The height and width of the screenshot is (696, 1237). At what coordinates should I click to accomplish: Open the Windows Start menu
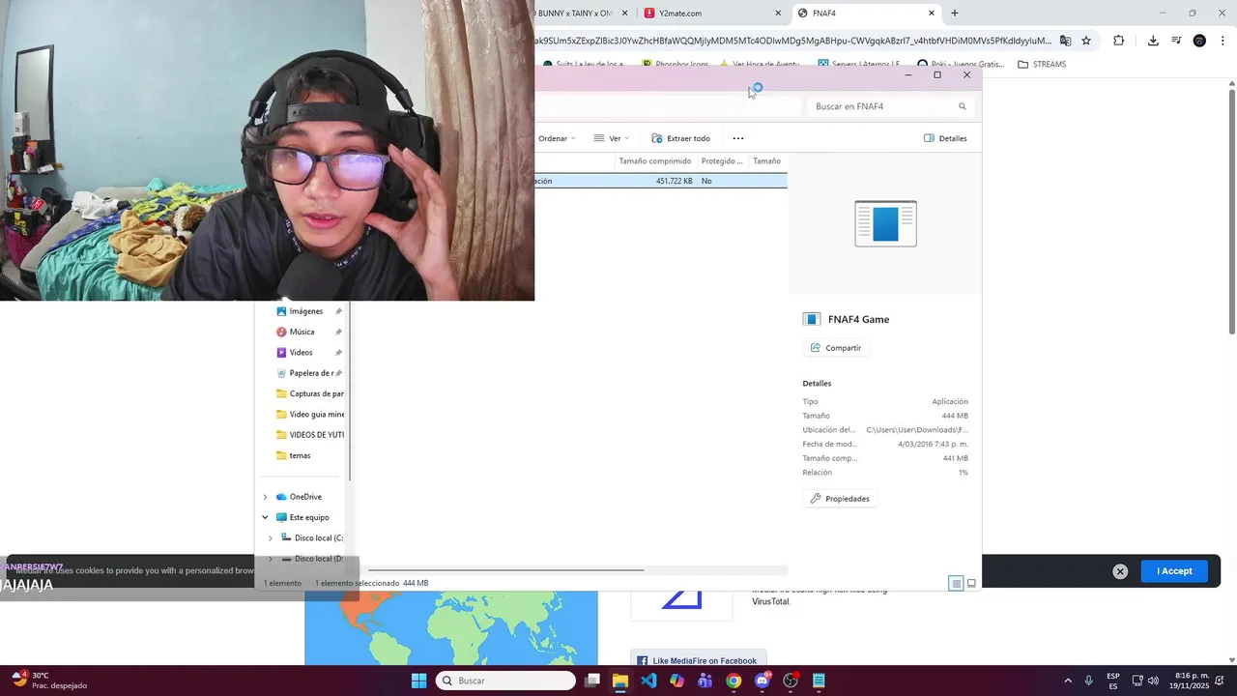tap(418, 681)
